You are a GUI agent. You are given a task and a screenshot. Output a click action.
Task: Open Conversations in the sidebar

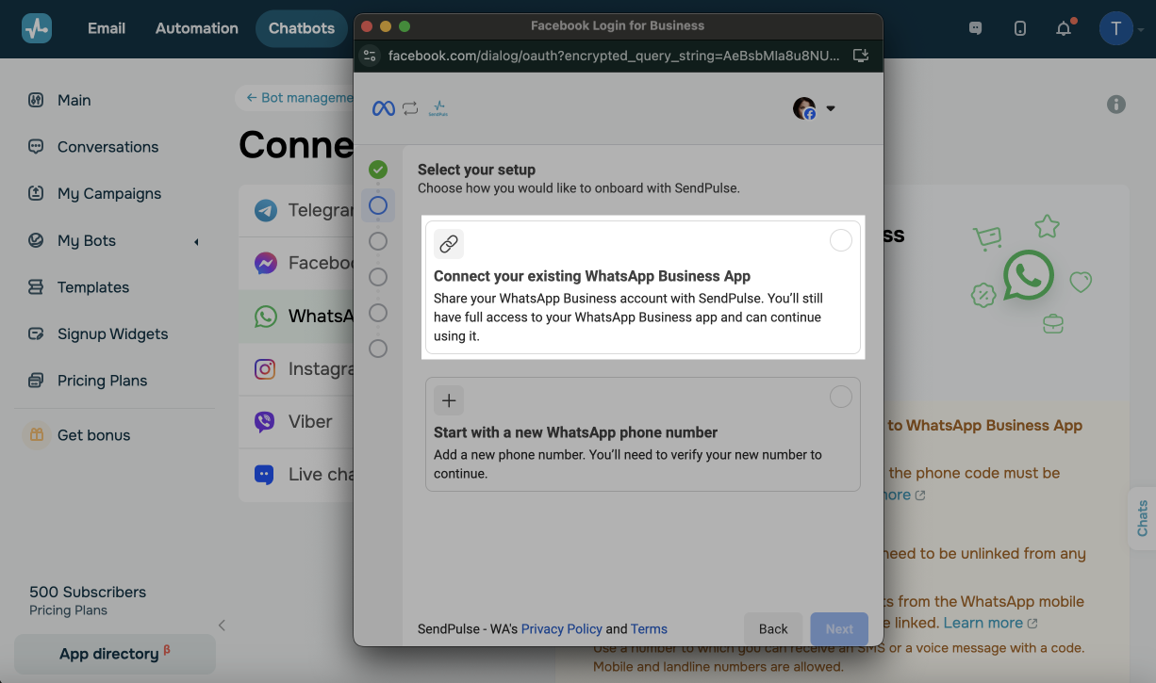tap(107, 147)
